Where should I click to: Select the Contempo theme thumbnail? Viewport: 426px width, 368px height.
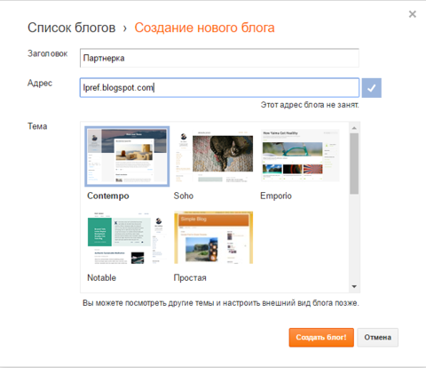pos(127,156)
